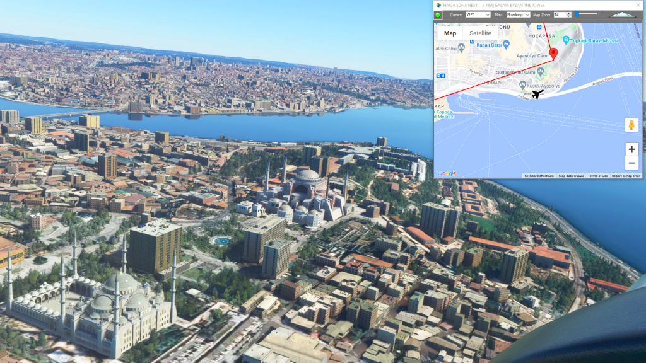The image size is (646, 363).
Task: Click the Google logo on the map
Action: [447, 173]
